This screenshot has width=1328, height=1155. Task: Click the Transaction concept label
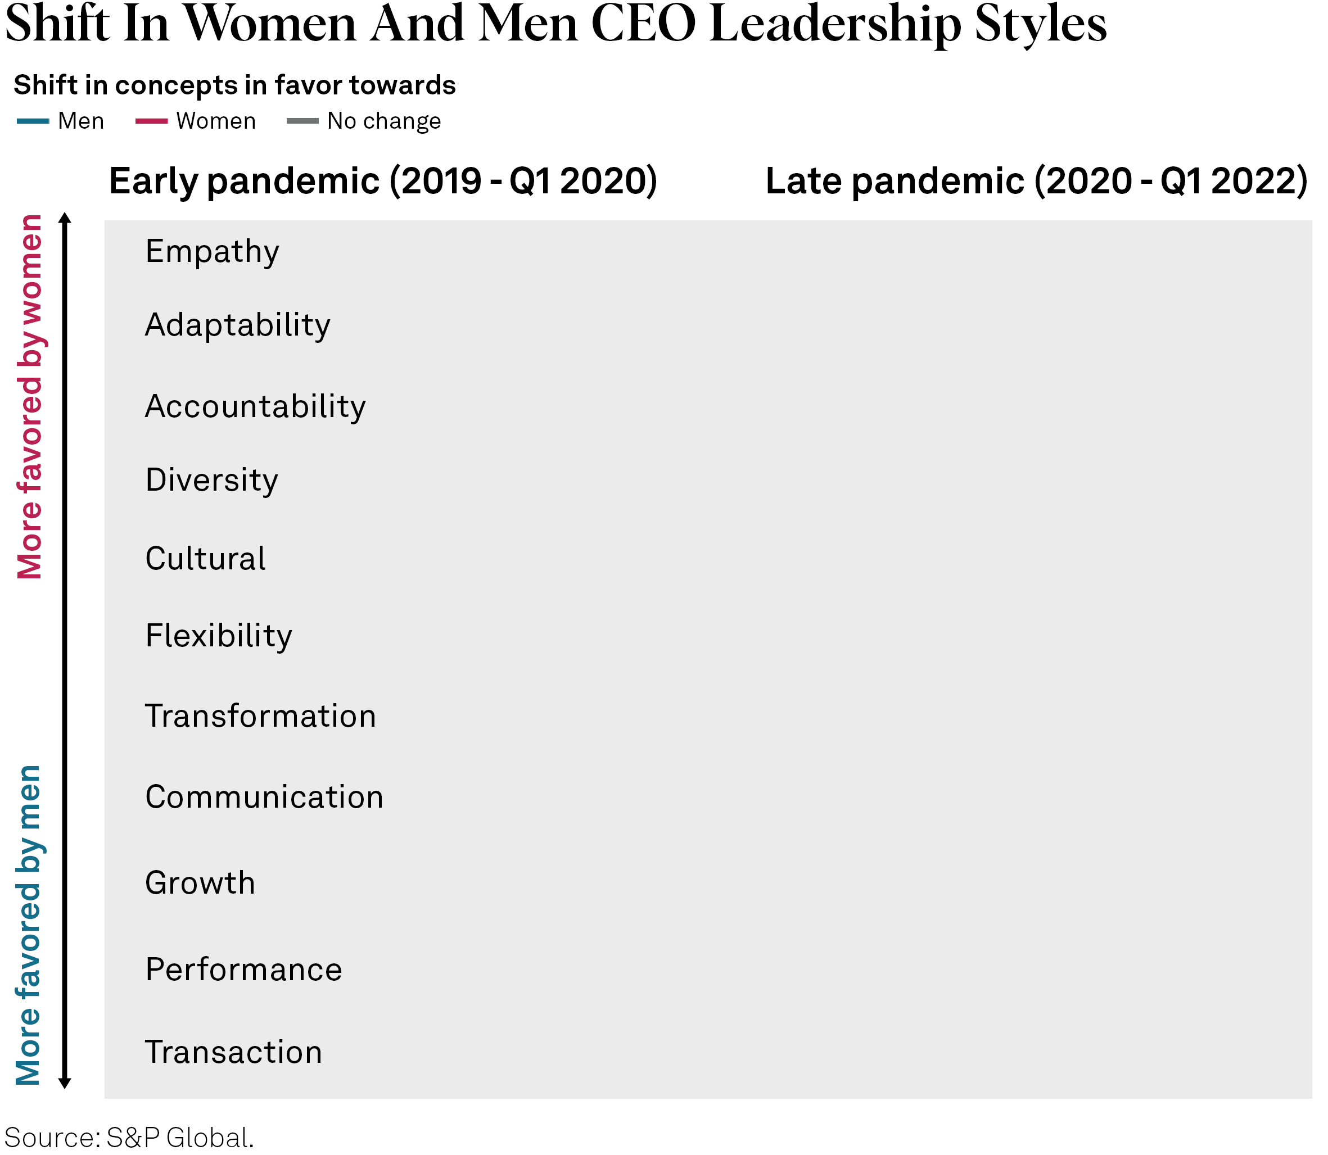(x=233, y=1053)
